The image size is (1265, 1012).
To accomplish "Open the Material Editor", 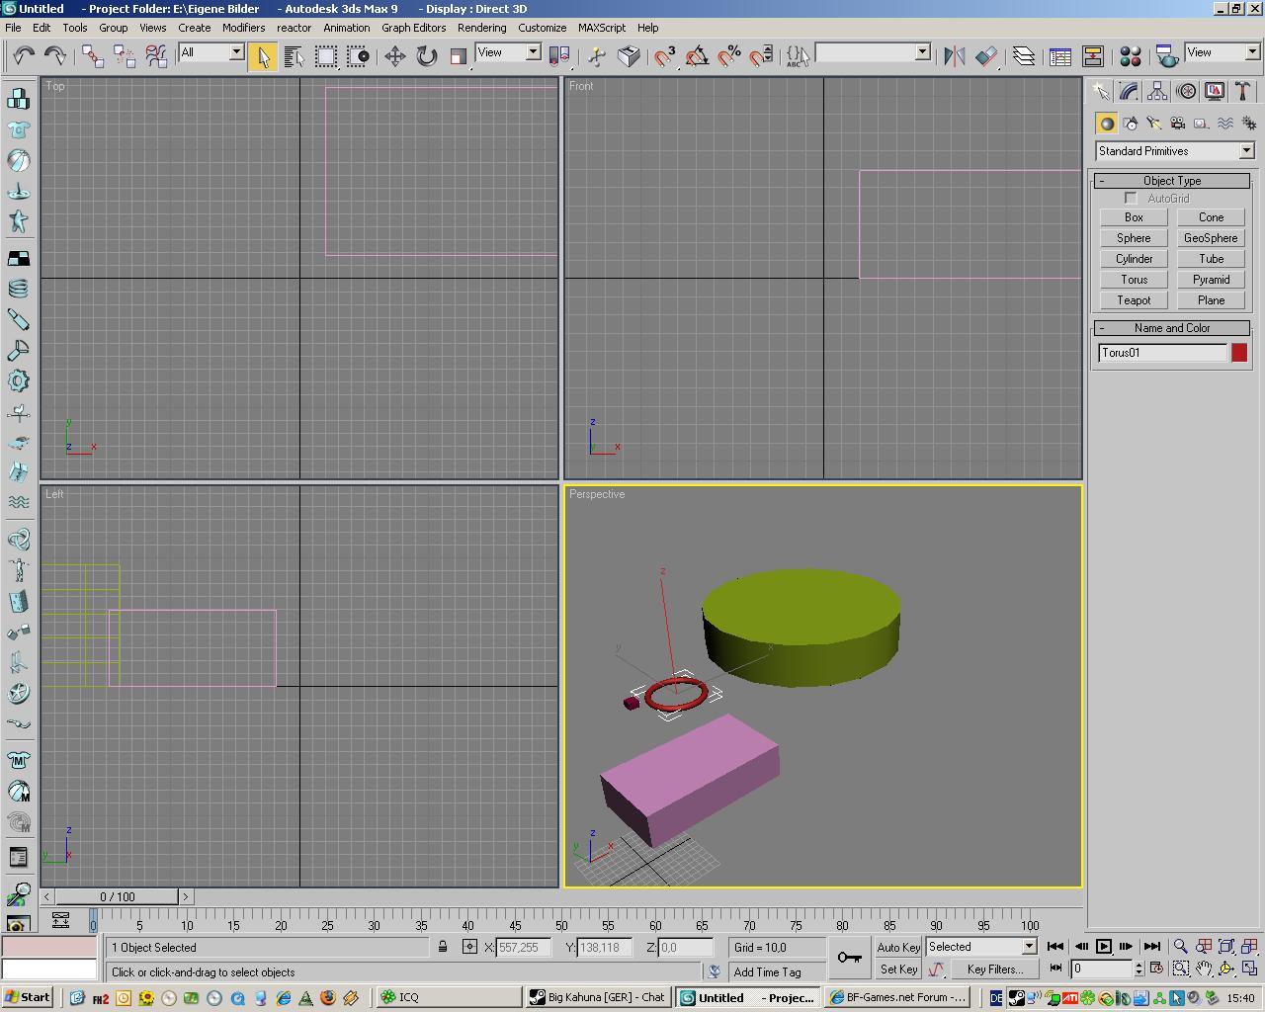I will [x=1131, y=56].
